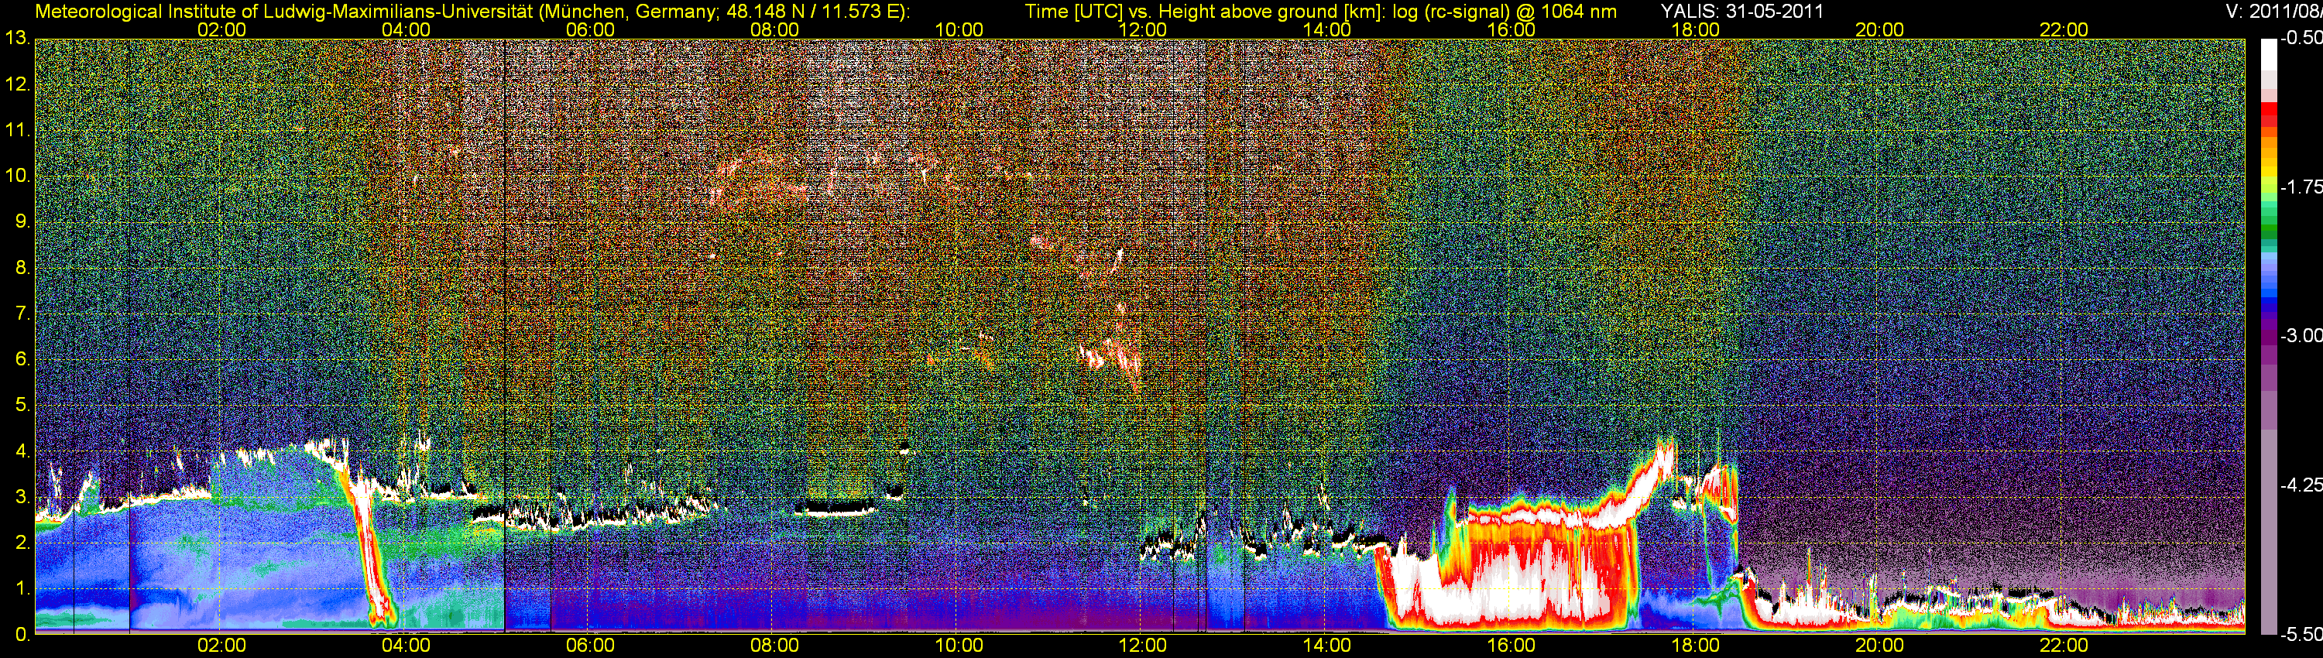Click the 08:00 label on the top time axis
2323x658 pixels.
(x=774, y=29)
